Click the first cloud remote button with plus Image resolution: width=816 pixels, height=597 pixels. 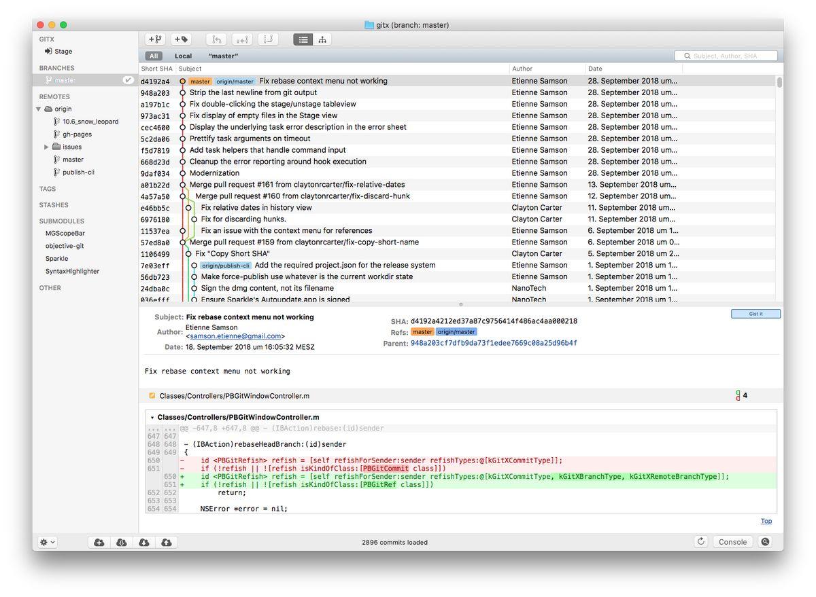point(99,542)
